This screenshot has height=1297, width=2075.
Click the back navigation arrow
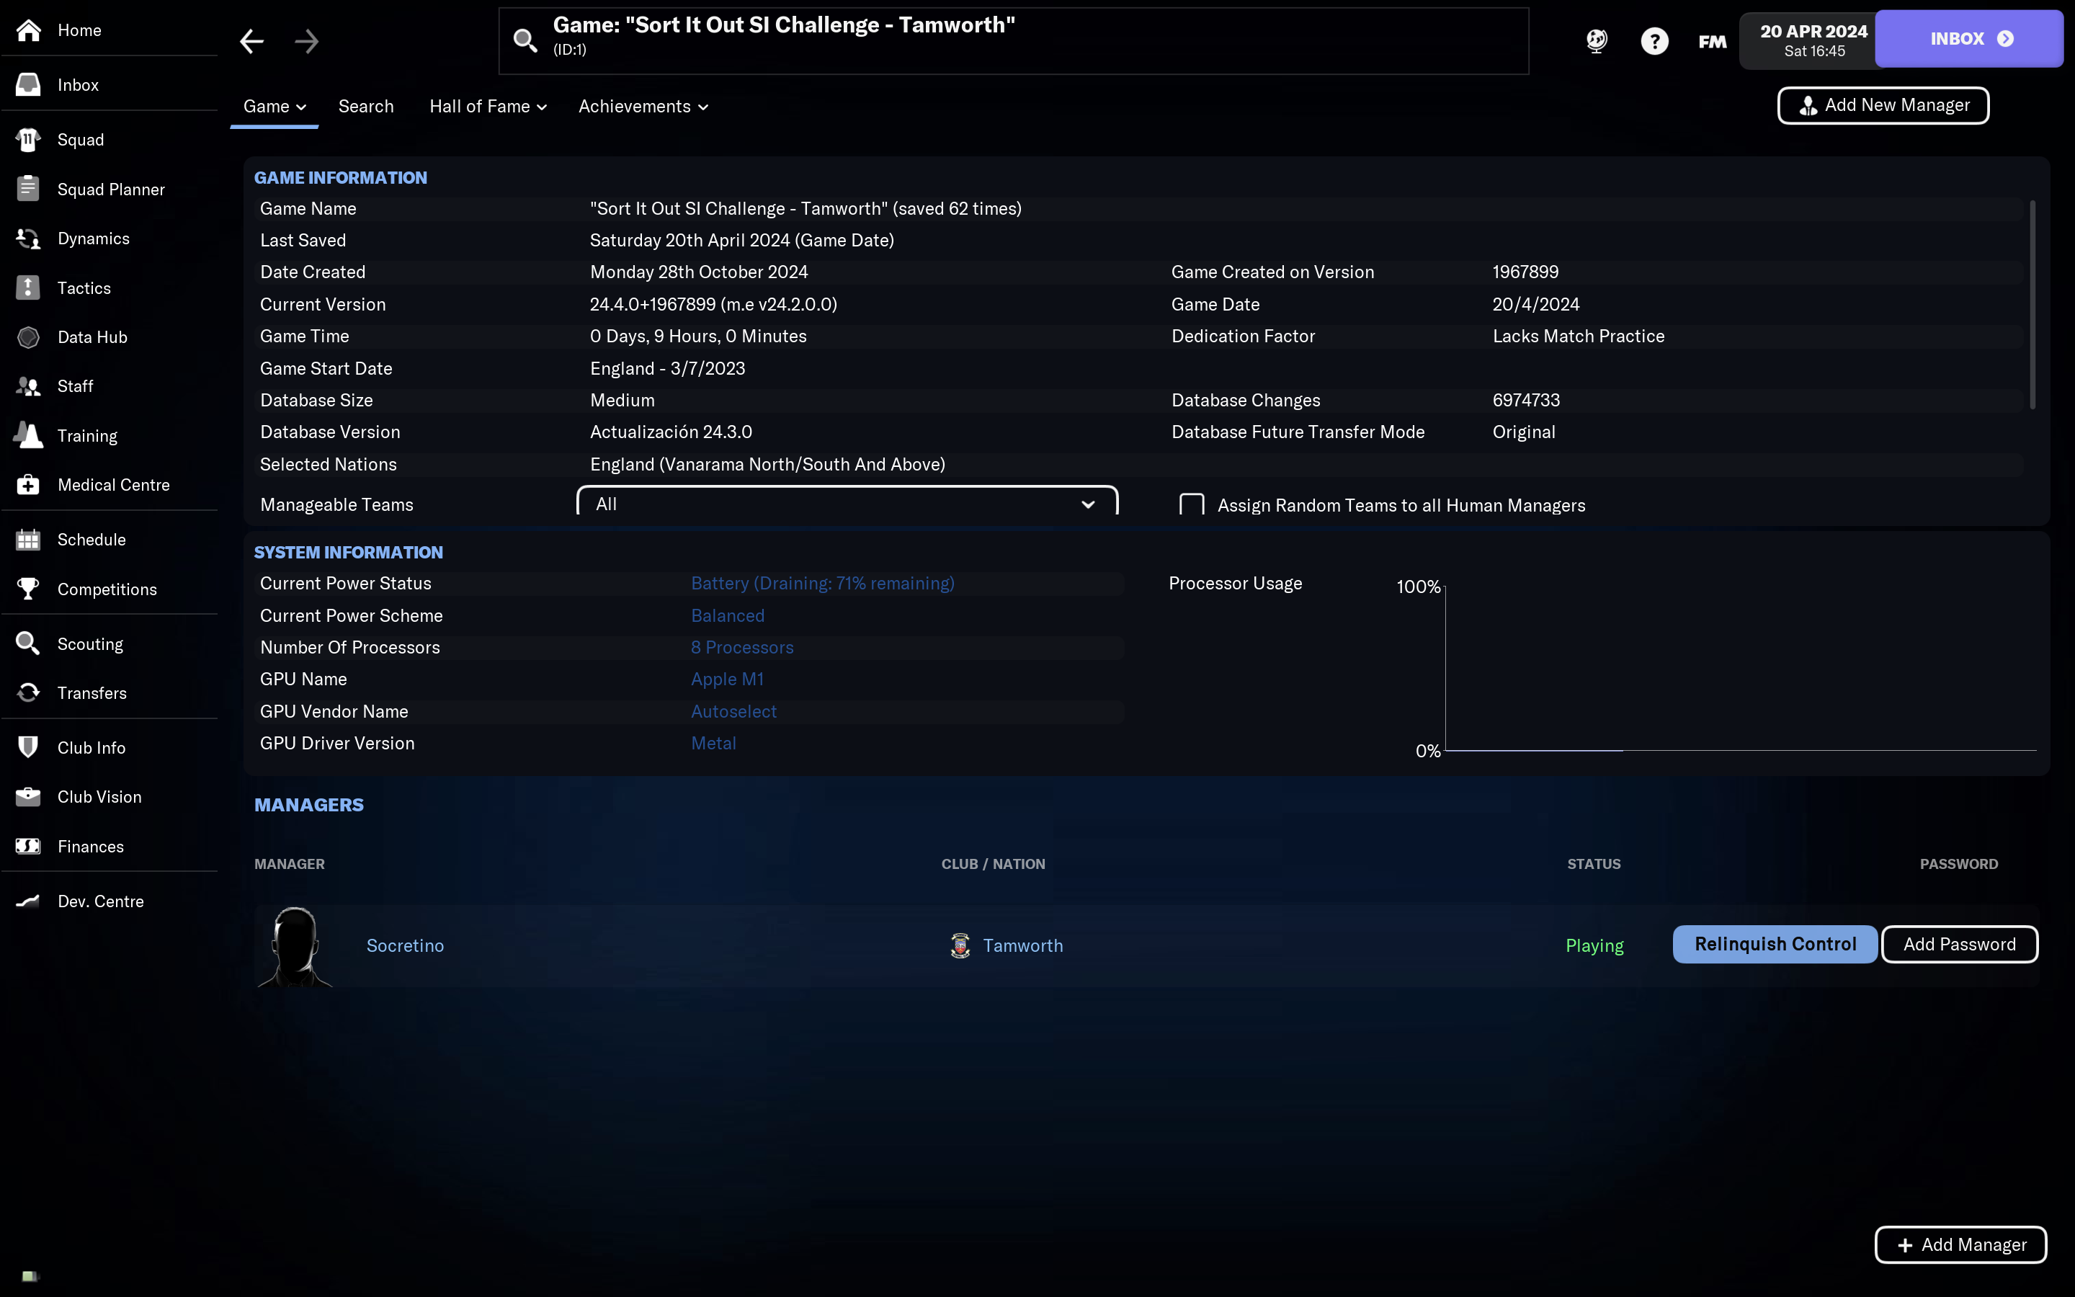251,40
